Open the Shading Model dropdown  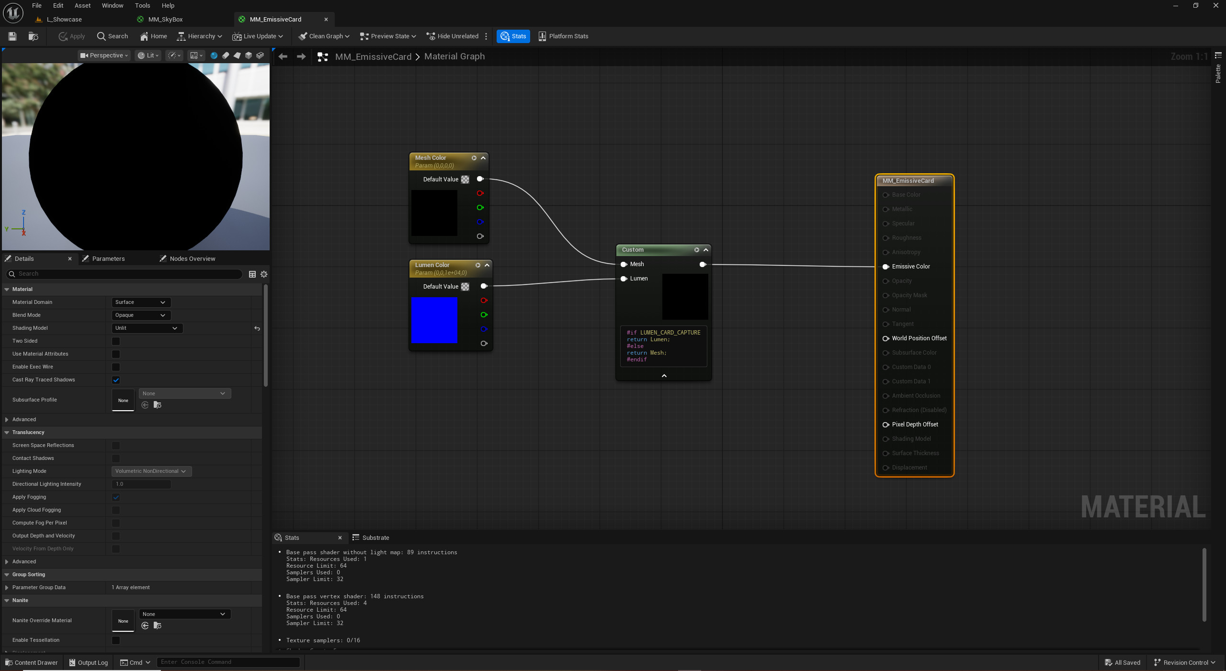pos(147,328)
